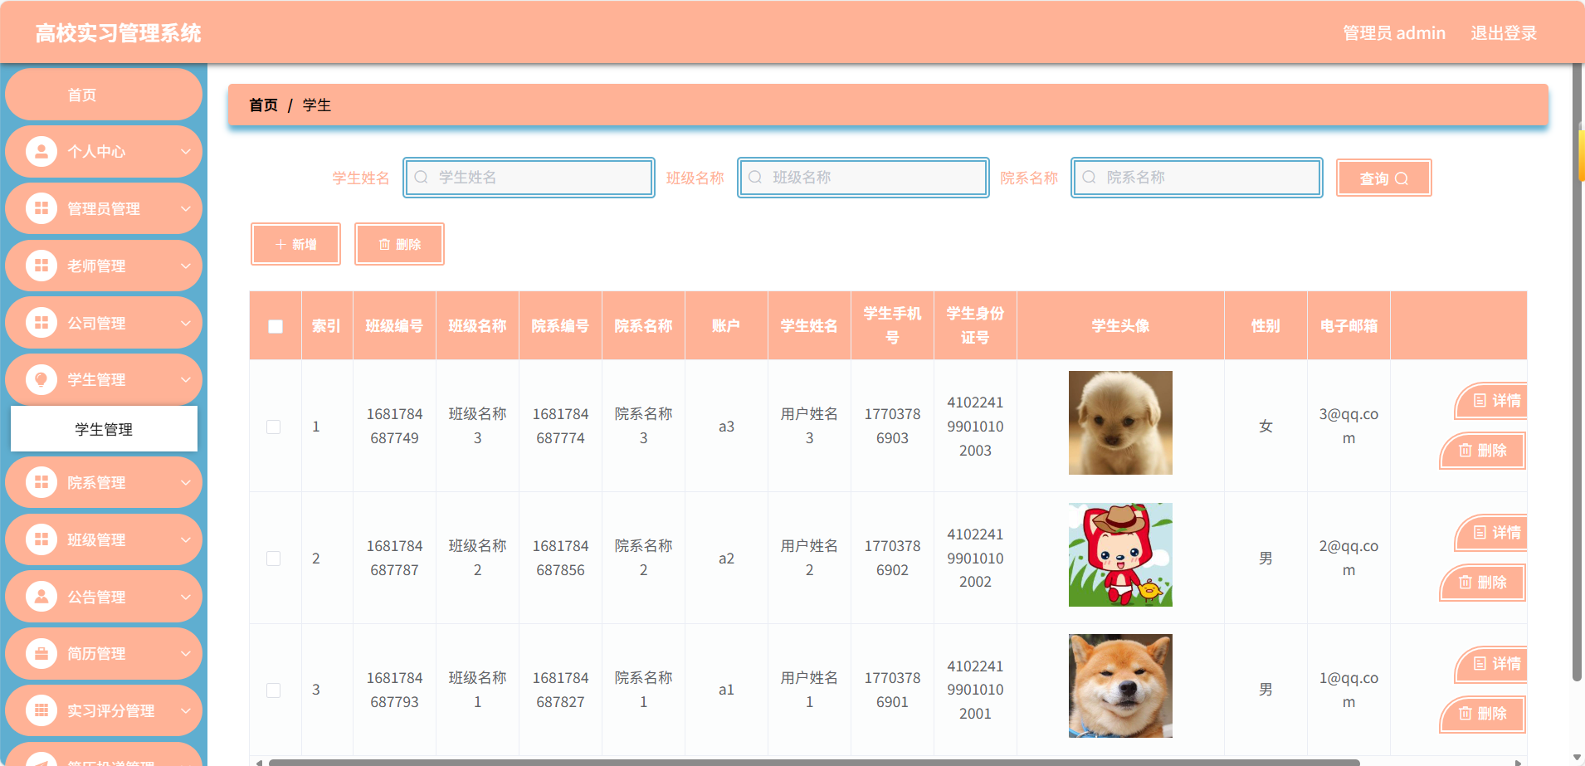Screen dimensions: 1585x766
Task: Click the 实习评分管理 table icon
Action: coord(41,710)
